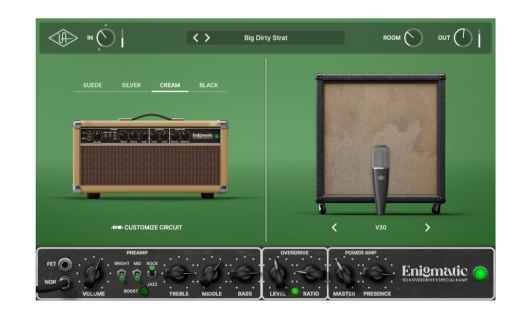The width and height of the screenshot is (527, 316).
Task: Click the output level meter next to OUT
Action: (x=479, y=38)
